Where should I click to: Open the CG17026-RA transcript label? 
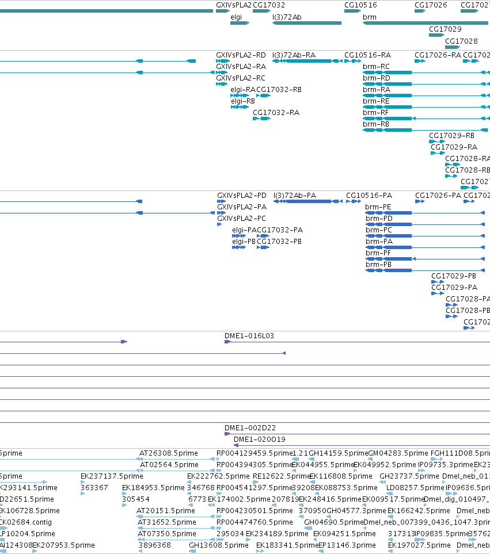[438, 55]
